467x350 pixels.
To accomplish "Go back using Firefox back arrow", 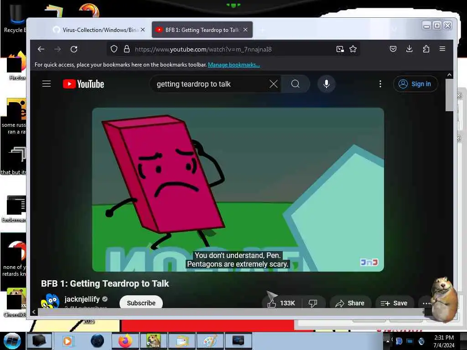I will (x=41, y=49).
